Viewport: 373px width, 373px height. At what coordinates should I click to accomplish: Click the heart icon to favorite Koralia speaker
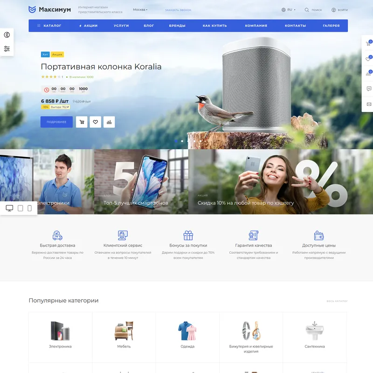[x=96, y=122]
